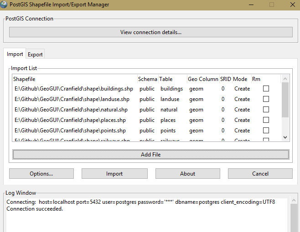The image size is (300, 232).
Task: Minimize the Import/Export Manager window
Action: (x=251, y=5)
